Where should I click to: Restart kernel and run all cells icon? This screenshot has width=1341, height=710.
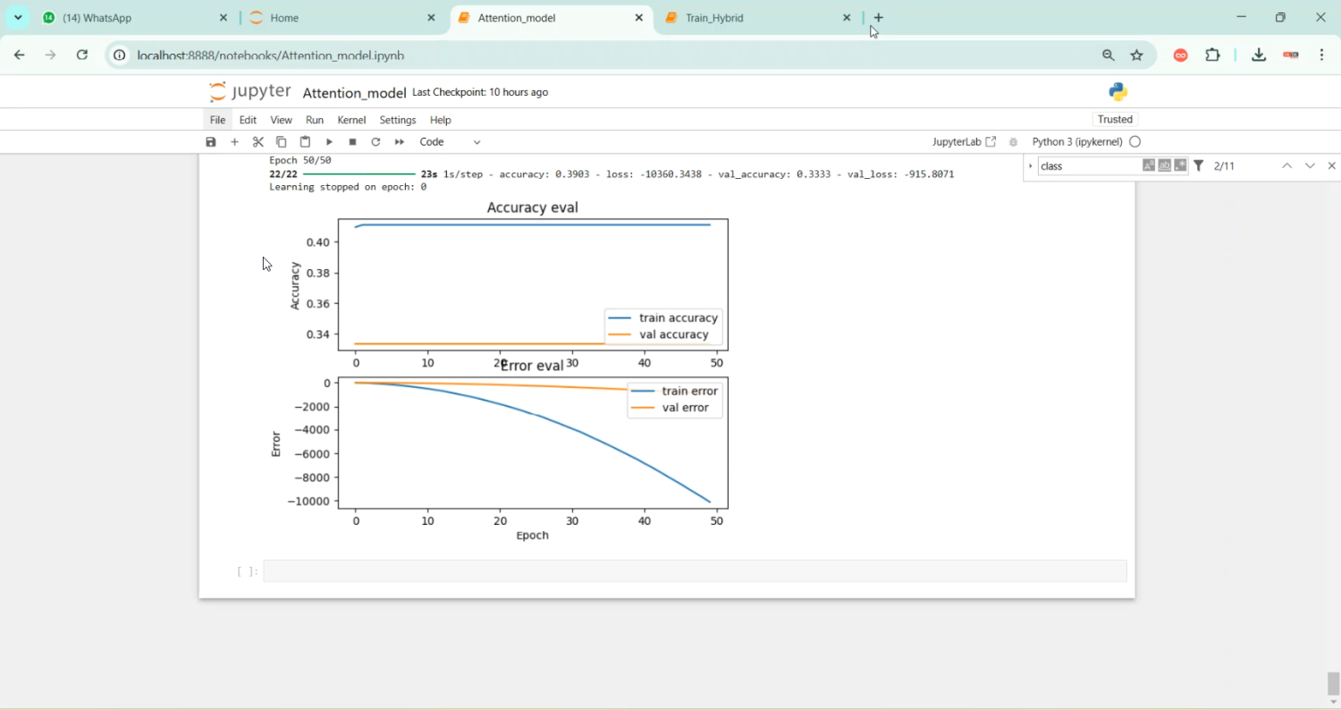click(x=399, y=141)
